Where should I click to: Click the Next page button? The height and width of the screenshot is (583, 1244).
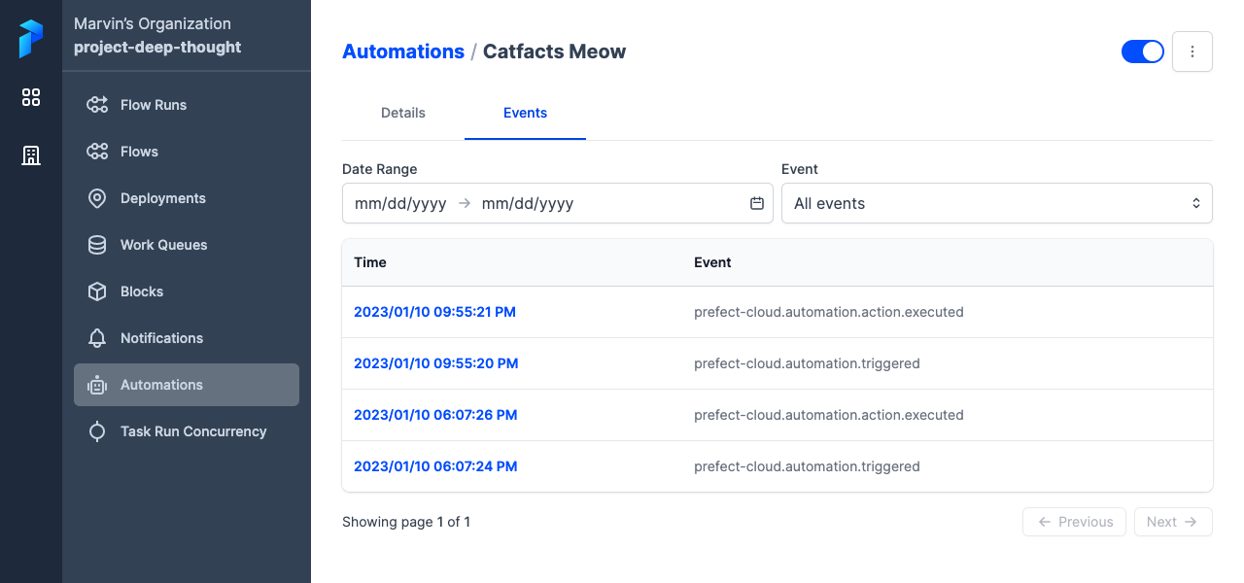pyautogui.click(x=1173, y=522)
